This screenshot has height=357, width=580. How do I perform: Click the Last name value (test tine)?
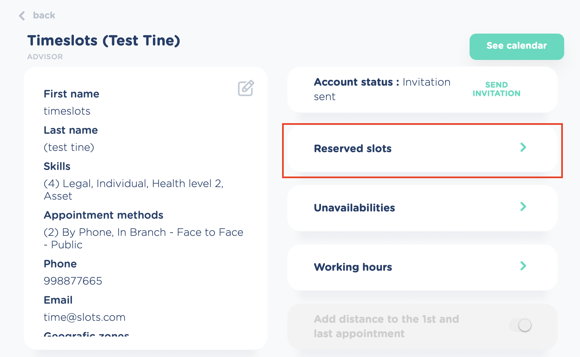[69, 147]
